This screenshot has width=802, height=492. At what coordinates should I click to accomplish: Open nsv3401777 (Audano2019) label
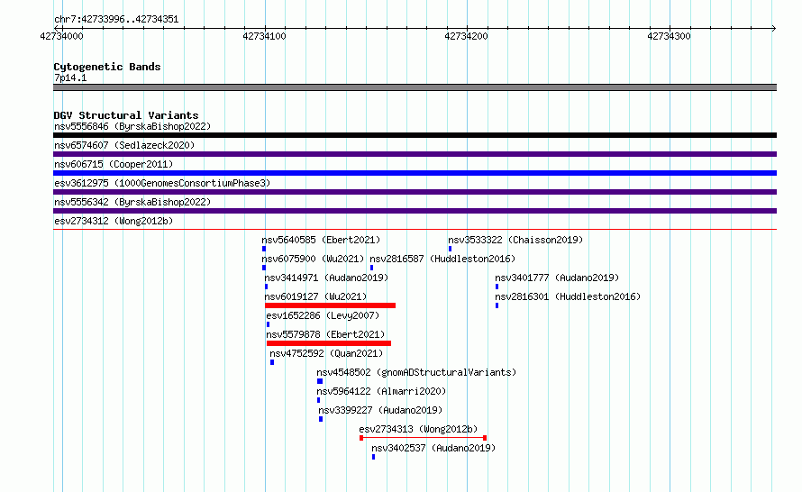tap(557, 278)
